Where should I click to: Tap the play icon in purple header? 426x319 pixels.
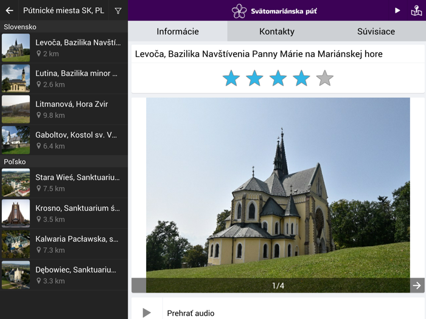pos(397,10)
